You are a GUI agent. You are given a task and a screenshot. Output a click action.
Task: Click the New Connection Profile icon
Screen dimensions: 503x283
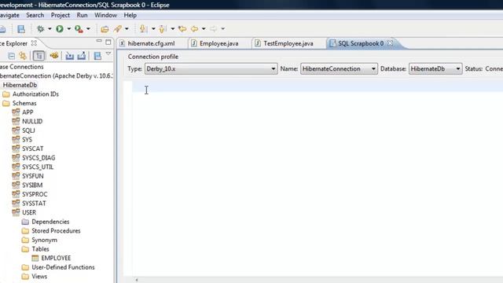[x=23, y=56]
